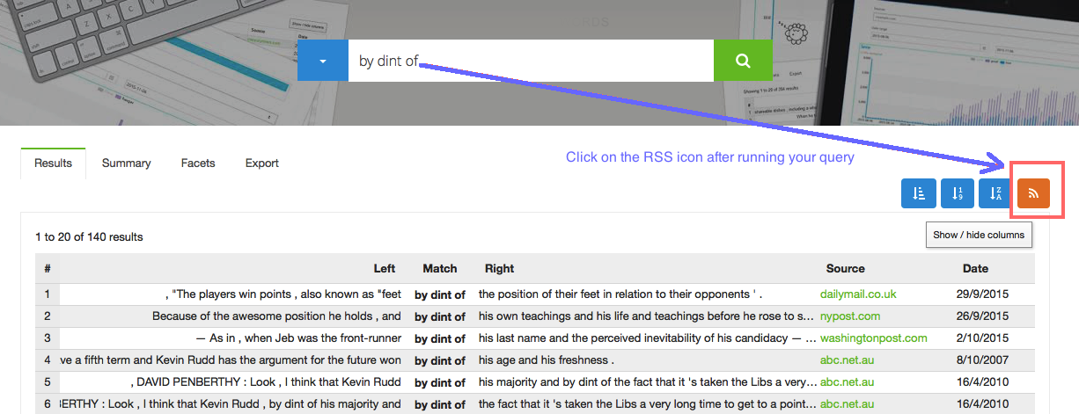Open the blue dropdown beside the search box
The width and height of the screenshot is (1079, 414).
pyautogui.click(x=323, y=61)
